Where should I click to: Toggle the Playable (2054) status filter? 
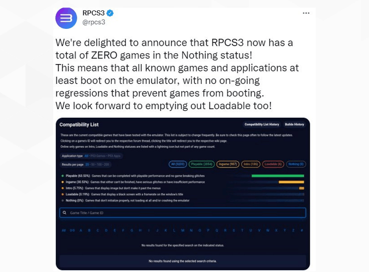click(202, 164)
